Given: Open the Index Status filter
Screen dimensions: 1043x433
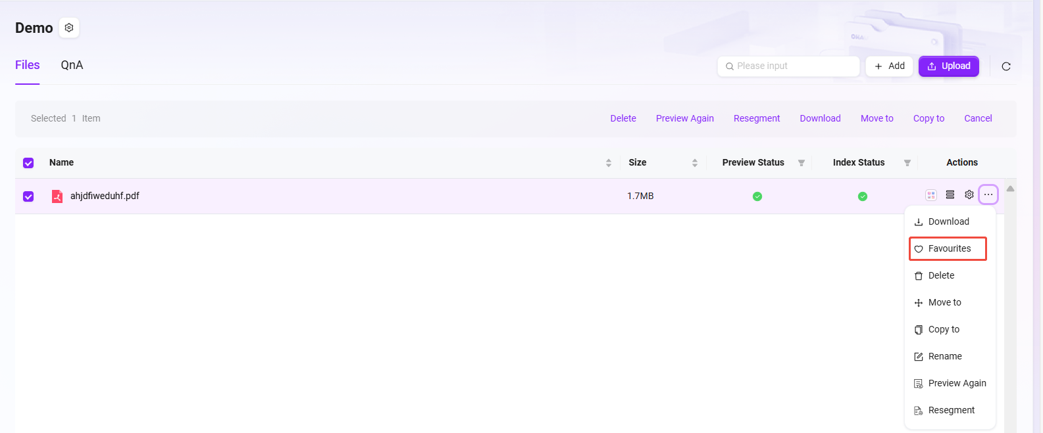Looking at the screenshot, I should click(907, 163).
